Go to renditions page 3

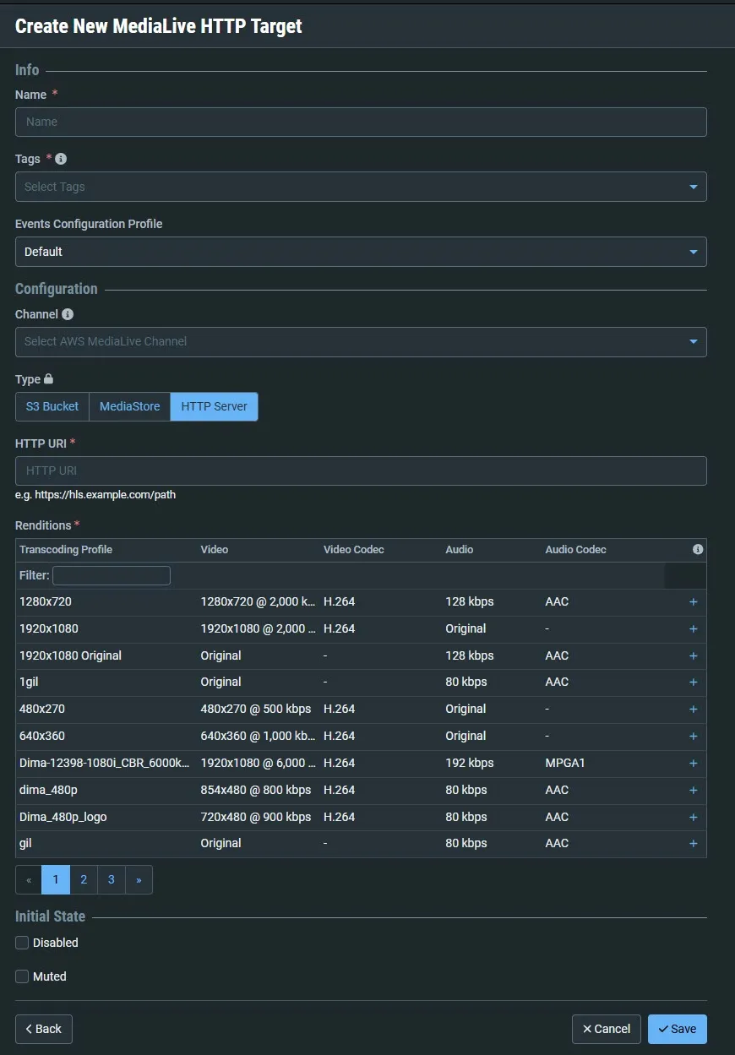tap(112, 880)
